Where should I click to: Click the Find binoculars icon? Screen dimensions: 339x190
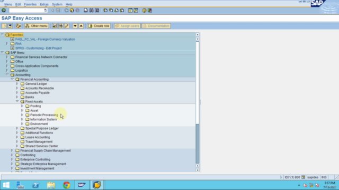pyautogui.click(x=92, y=11)
